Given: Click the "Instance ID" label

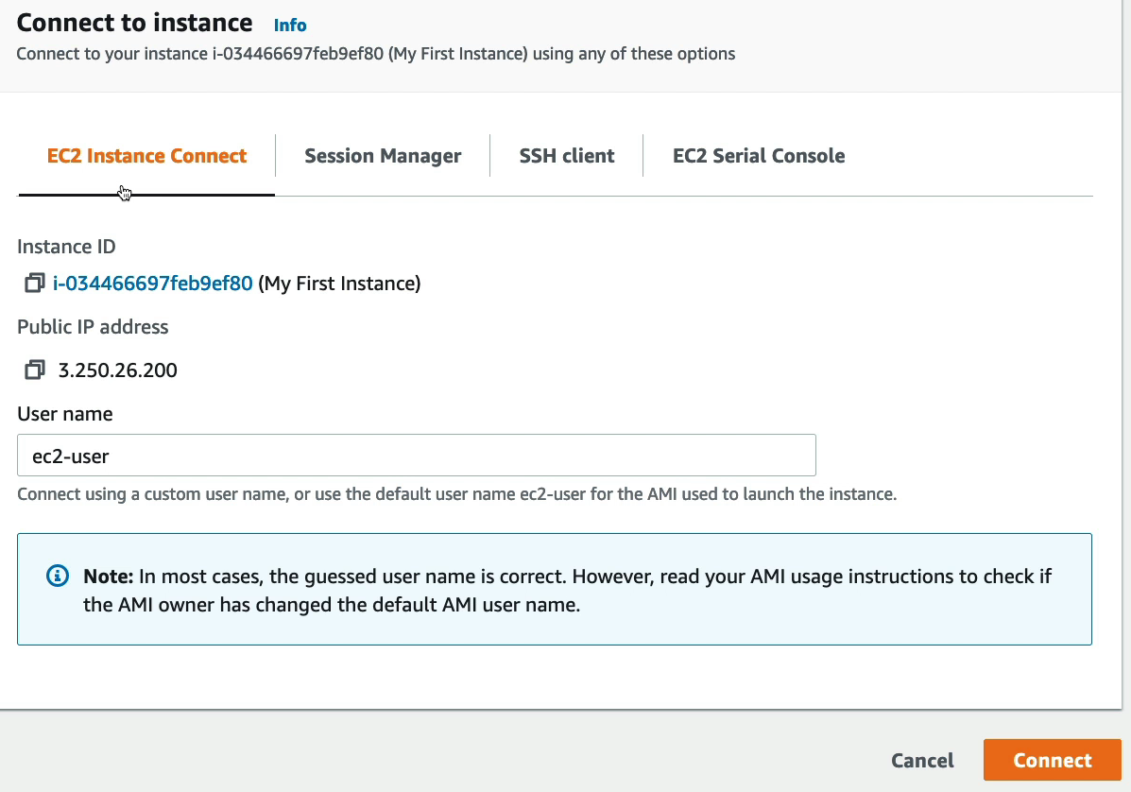Looking at the screenshot, I should pos(66,247).
